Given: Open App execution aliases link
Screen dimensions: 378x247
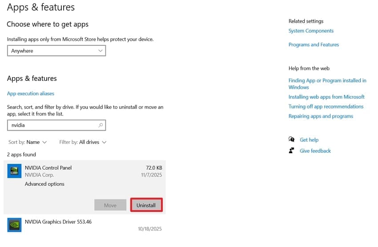Looking at the screenshot, I should (x=31, y=93).
